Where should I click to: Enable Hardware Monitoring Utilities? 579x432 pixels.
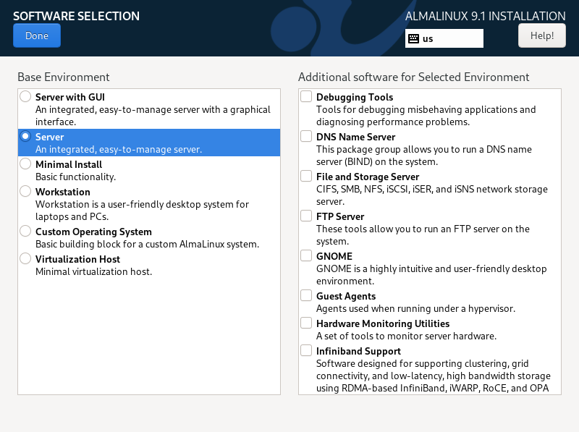[305, 322]
